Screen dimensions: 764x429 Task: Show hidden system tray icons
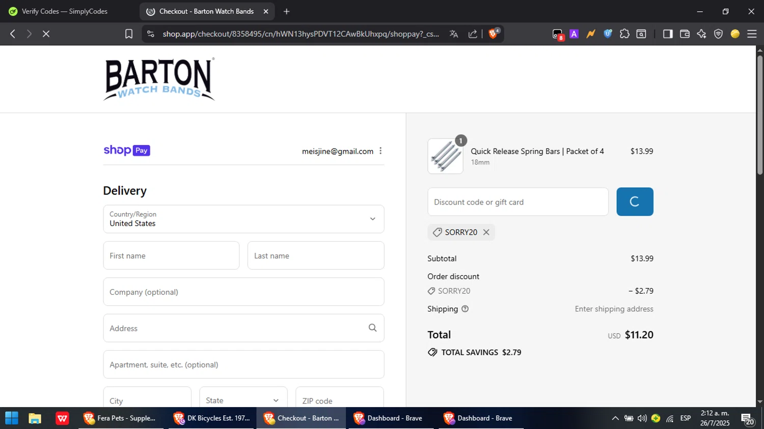pyautogui.click(x=615, y=418)
